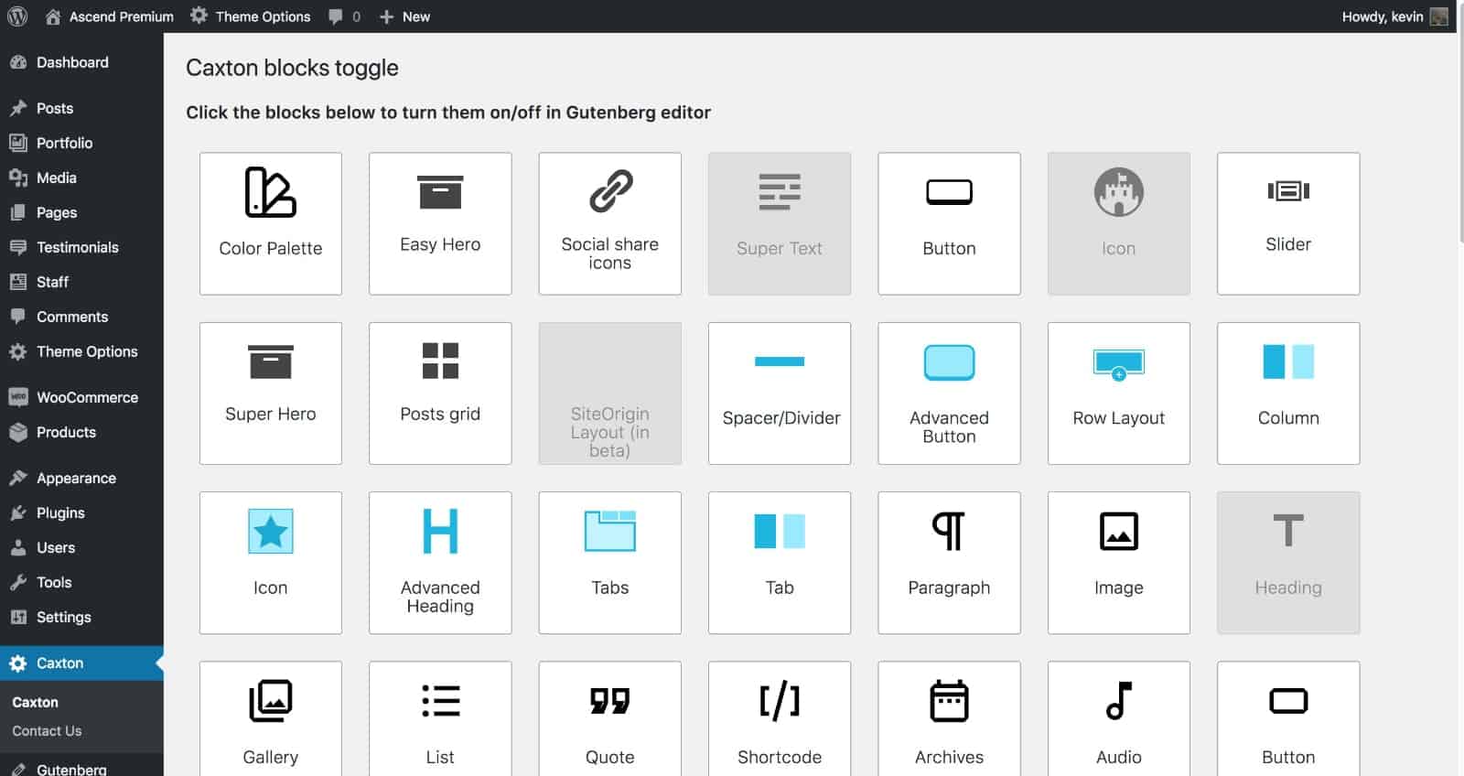The height and width of the screenshot is (776, 1464).
Task: Click the Posts grid four-squares icon
Action: (440, 361)
